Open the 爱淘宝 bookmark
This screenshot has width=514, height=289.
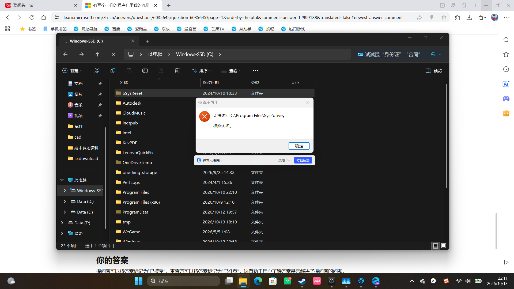[137, 29]
